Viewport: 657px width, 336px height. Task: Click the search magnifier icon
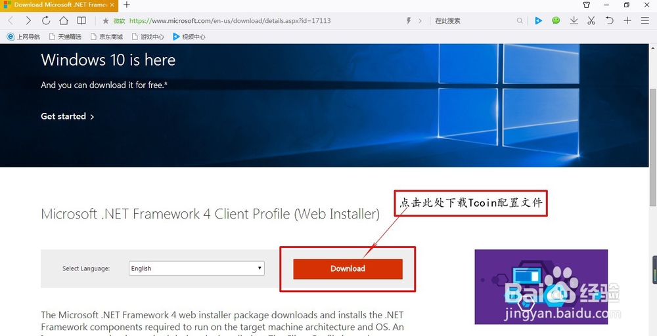tap(520, 20)
